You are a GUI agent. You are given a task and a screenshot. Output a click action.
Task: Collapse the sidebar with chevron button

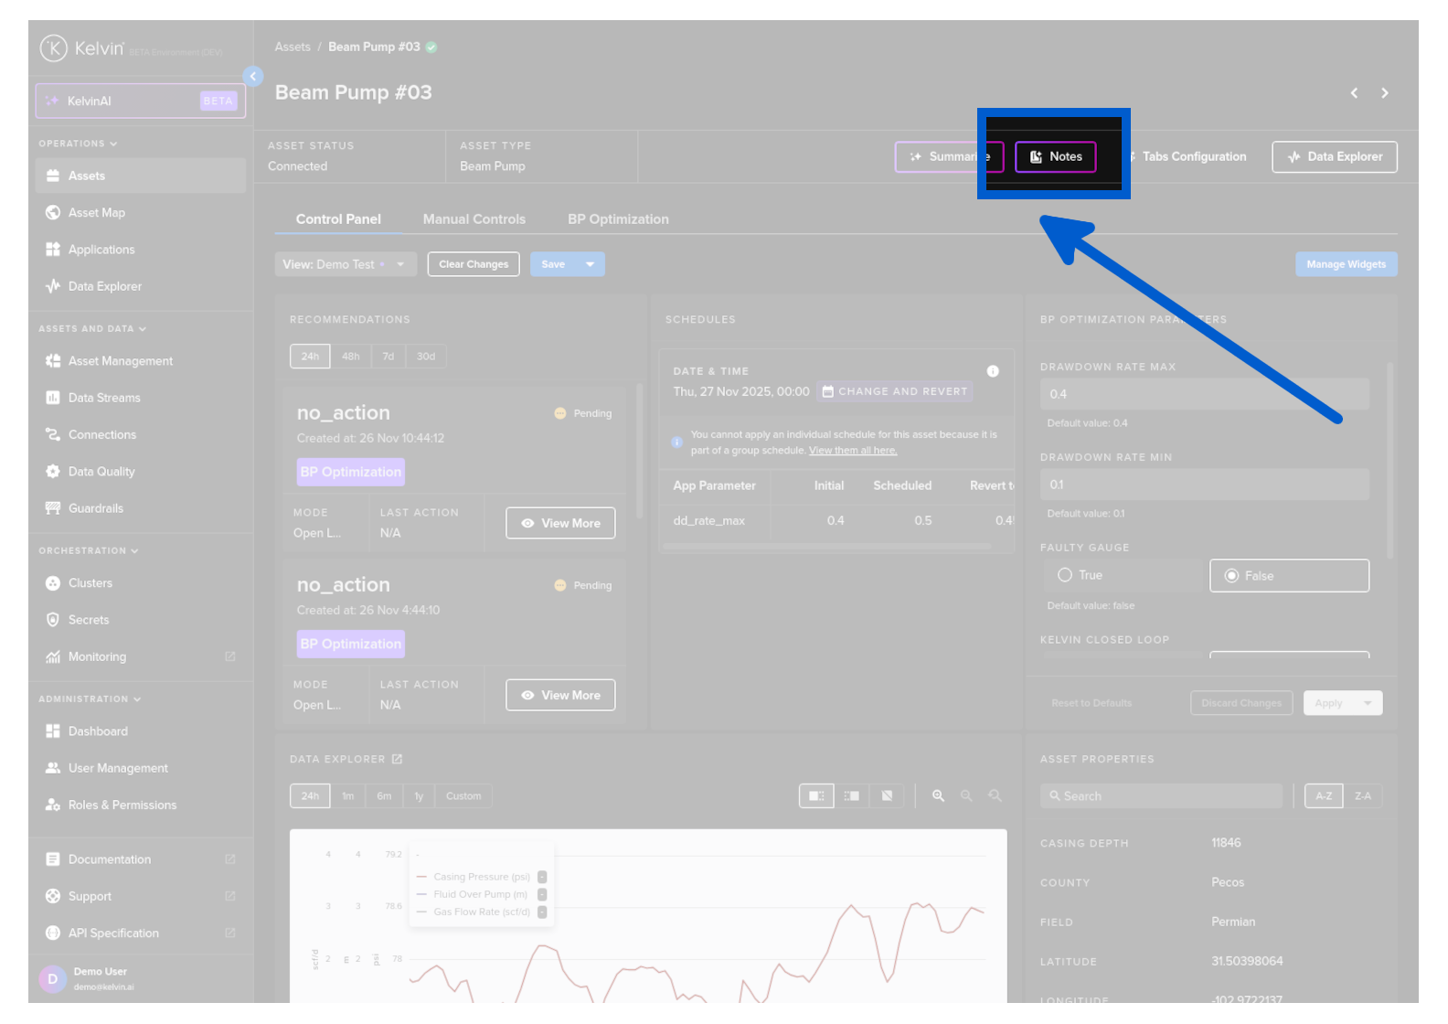click(x=253, y=77)
